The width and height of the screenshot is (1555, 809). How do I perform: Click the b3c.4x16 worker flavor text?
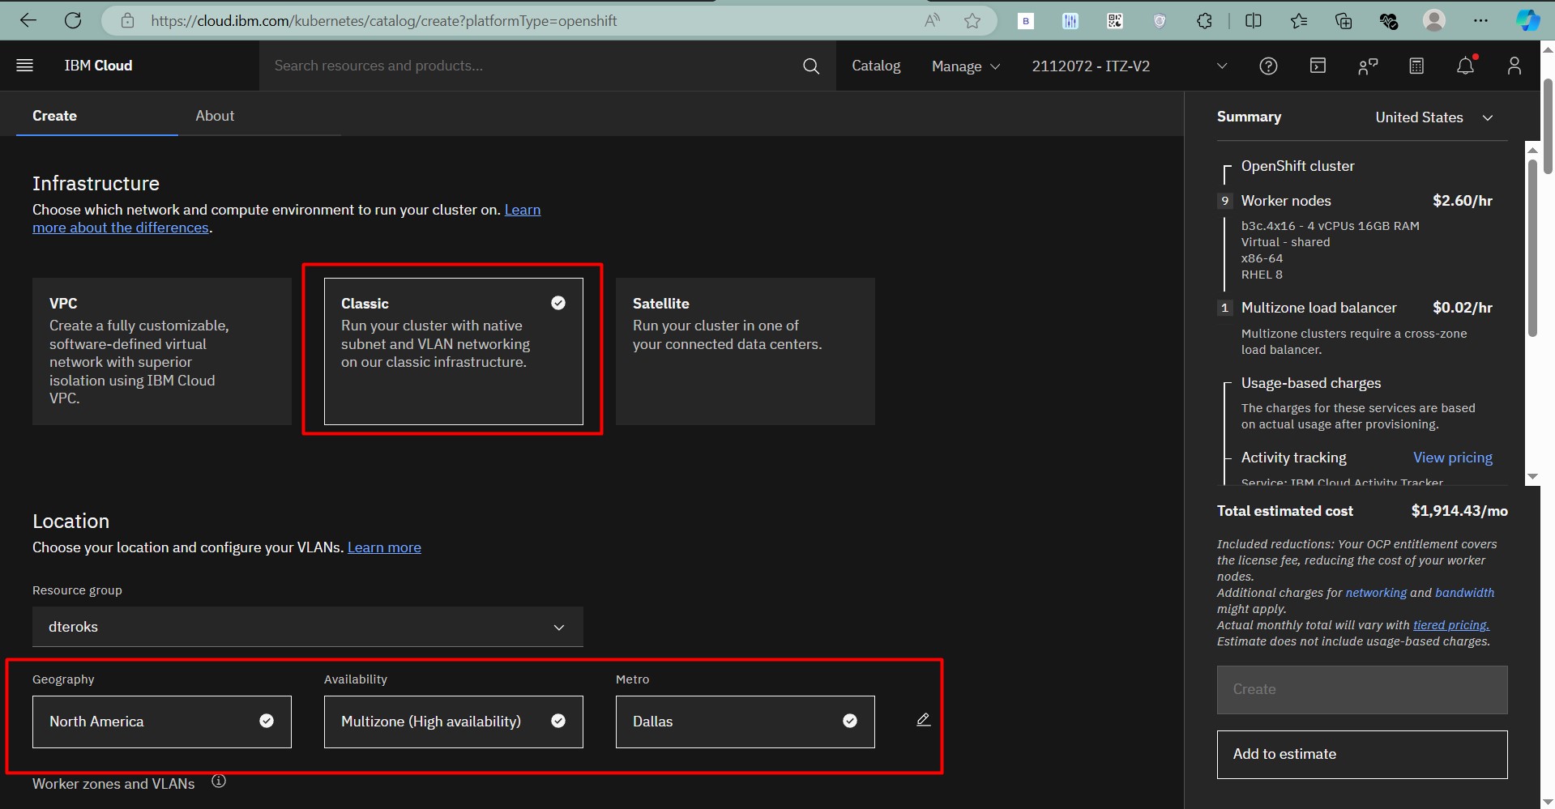(1330, 226)
